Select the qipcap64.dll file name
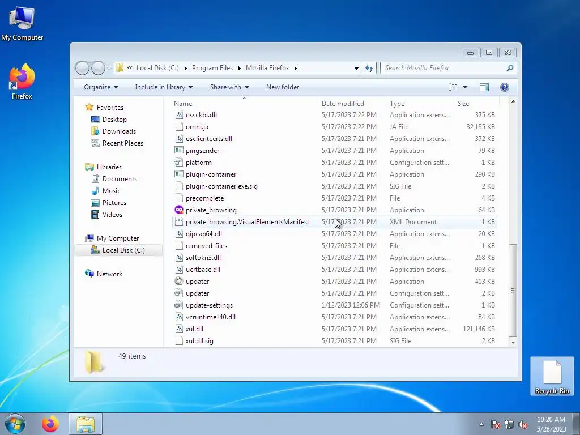580x435 pixels. tap(204, 234)
